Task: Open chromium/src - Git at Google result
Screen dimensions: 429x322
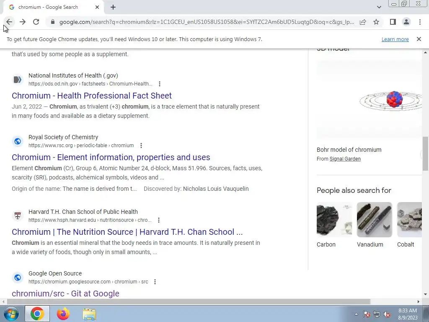Action: [x=65, y=293]
